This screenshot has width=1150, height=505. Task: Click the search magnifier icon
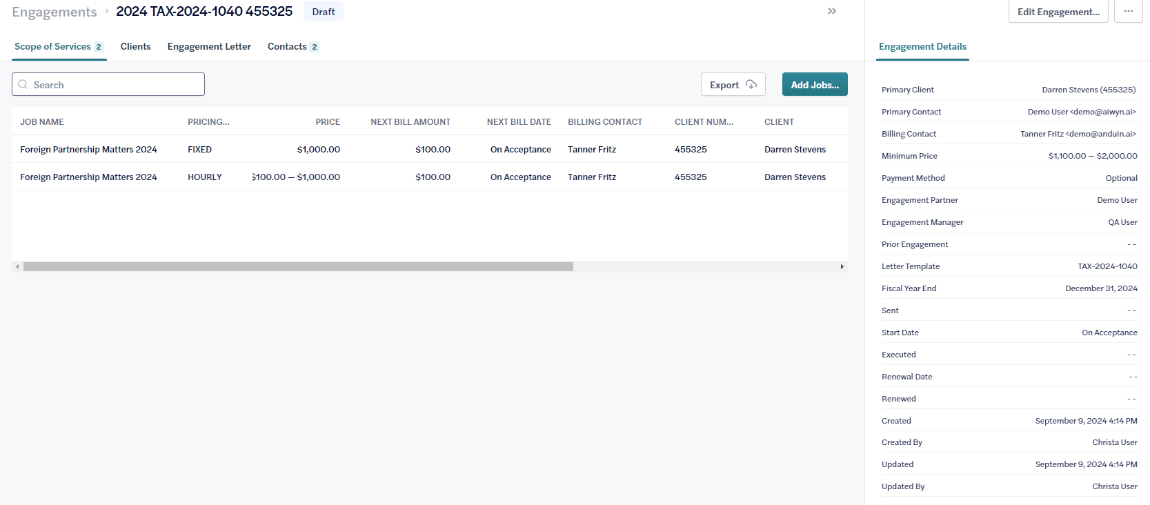(23, 85)
